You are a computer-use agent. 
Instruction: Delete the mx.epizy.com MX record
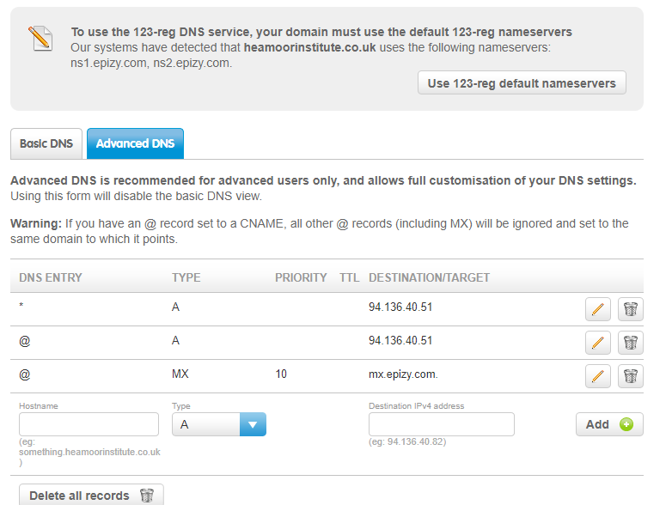coord(631,376)
